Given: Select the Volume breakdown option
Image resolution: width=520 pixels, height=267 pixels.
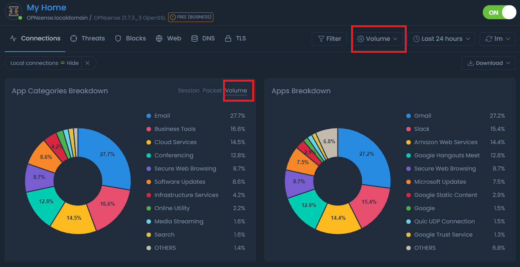Looking at the screenshot, I should [x=236, y=90].
